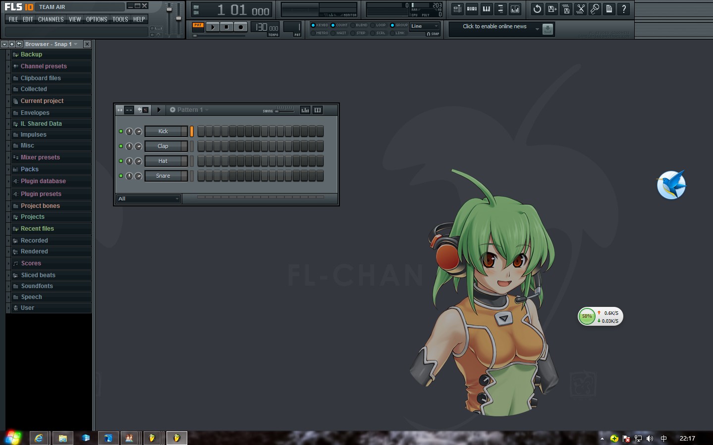Open audio editor scissors icon

581,9
